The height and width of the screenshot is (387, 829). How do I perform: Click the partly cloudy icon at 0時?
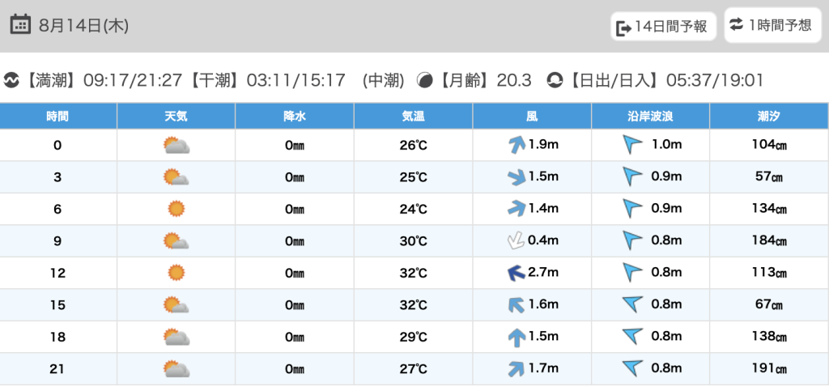coord(176,146)
